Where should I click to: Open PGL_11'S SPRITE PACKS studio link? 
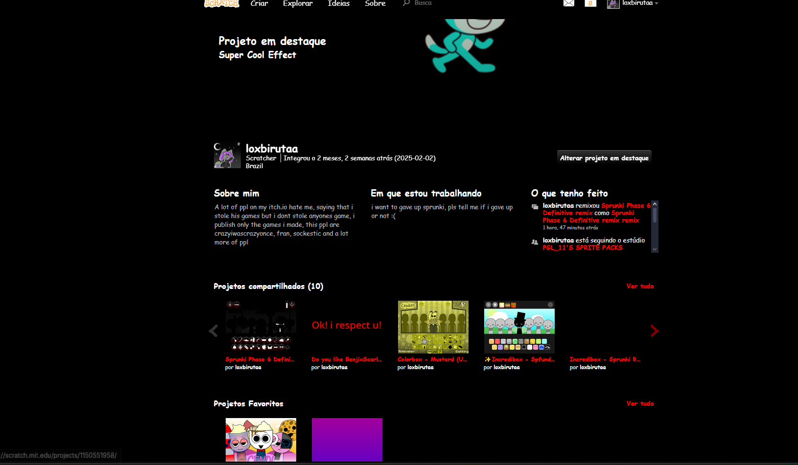[583, 248]
